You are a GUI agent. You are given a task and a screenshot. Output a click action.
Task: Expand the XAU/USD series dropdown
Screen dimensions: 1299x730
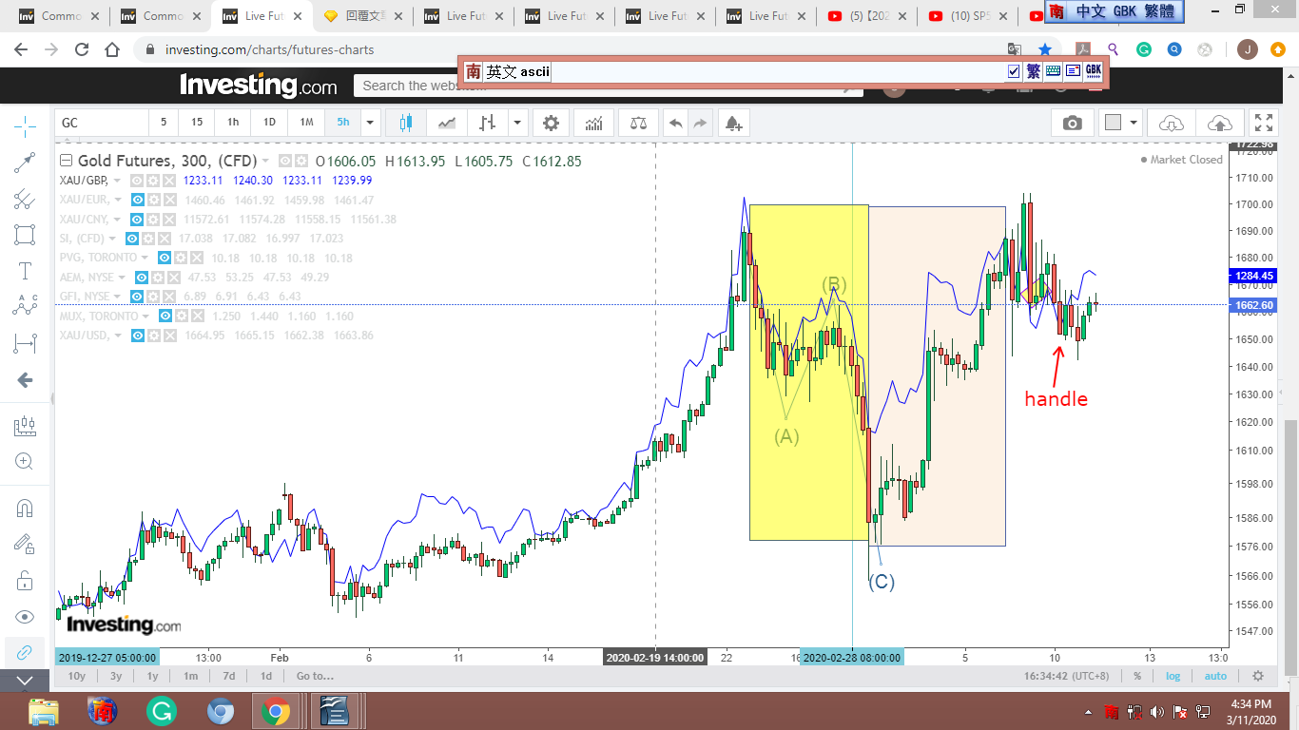[x=118, y=336]
